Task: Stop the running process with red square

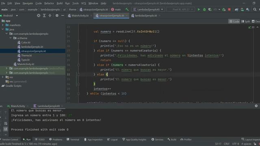Action: (229, 10)
